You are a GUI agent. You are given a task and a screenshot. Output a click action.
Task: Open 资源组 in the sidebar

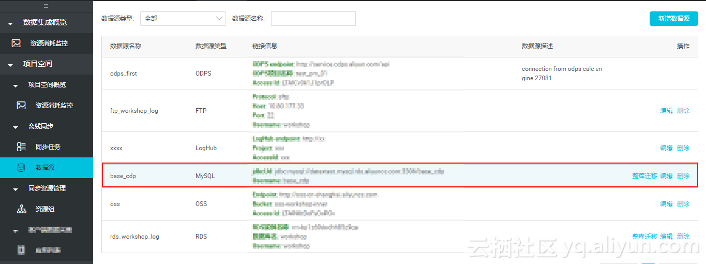coord(45,209)
